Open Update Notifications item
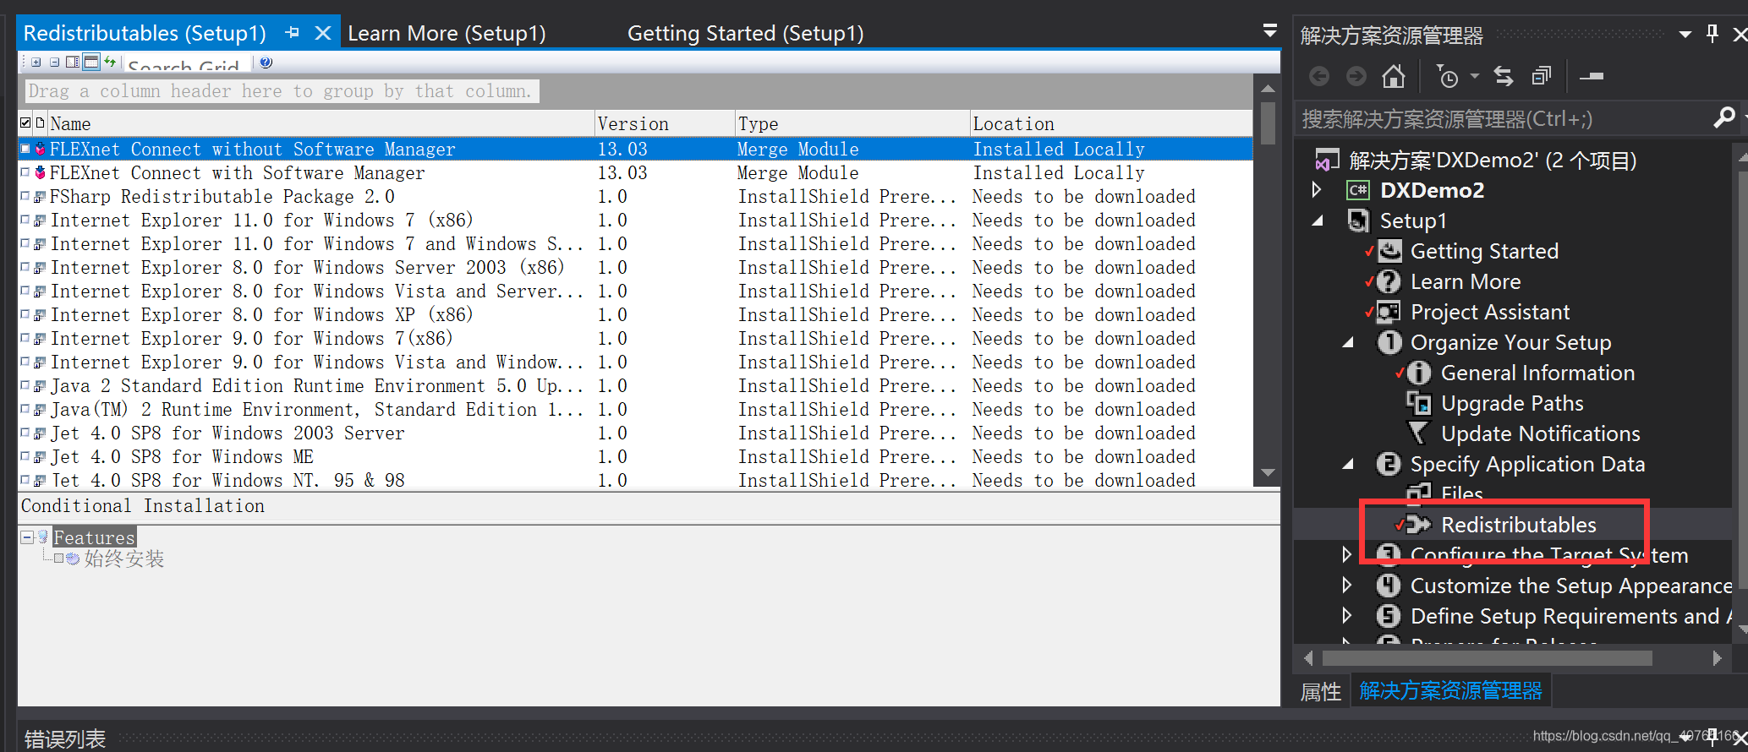 (x=1540, y=433)
